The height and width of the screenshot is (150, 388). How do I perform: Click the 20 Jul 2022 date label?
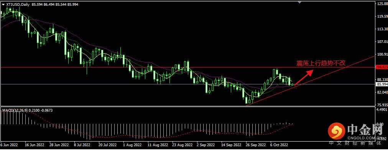108,145
